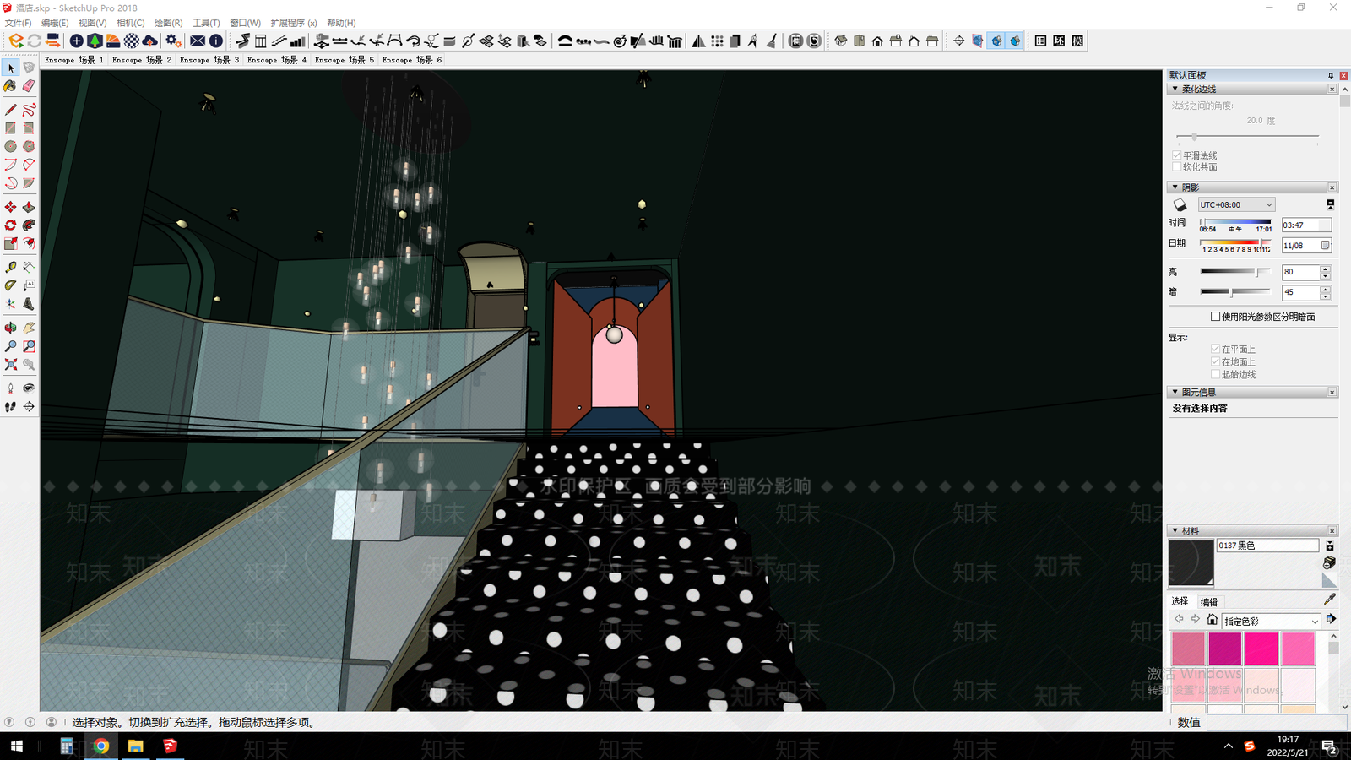Select the Paint Bucket tool
This screenshot has width=1351, height=760.
(x=10, y=86)
